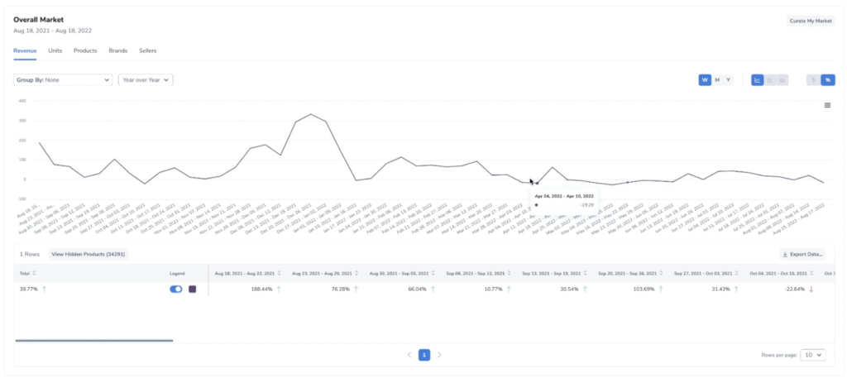Viewport: 847px width, 378px height.
Task: Switch to the bar chart view icon
Action: [x=770, y=80]
